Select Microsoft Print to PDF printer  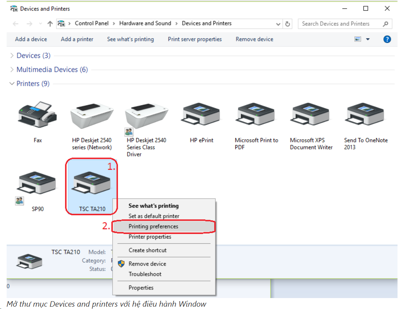[256, 117]
